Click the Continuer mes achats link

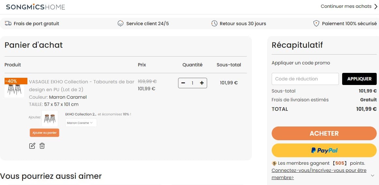(x=346, y=6)
